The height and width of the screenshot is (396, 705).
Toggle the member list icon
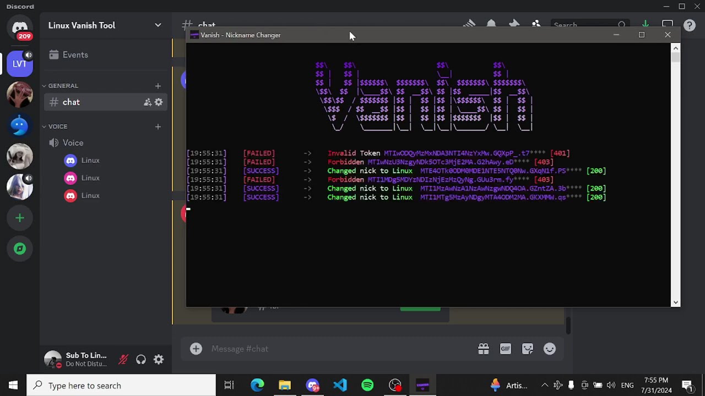(536, 25)
